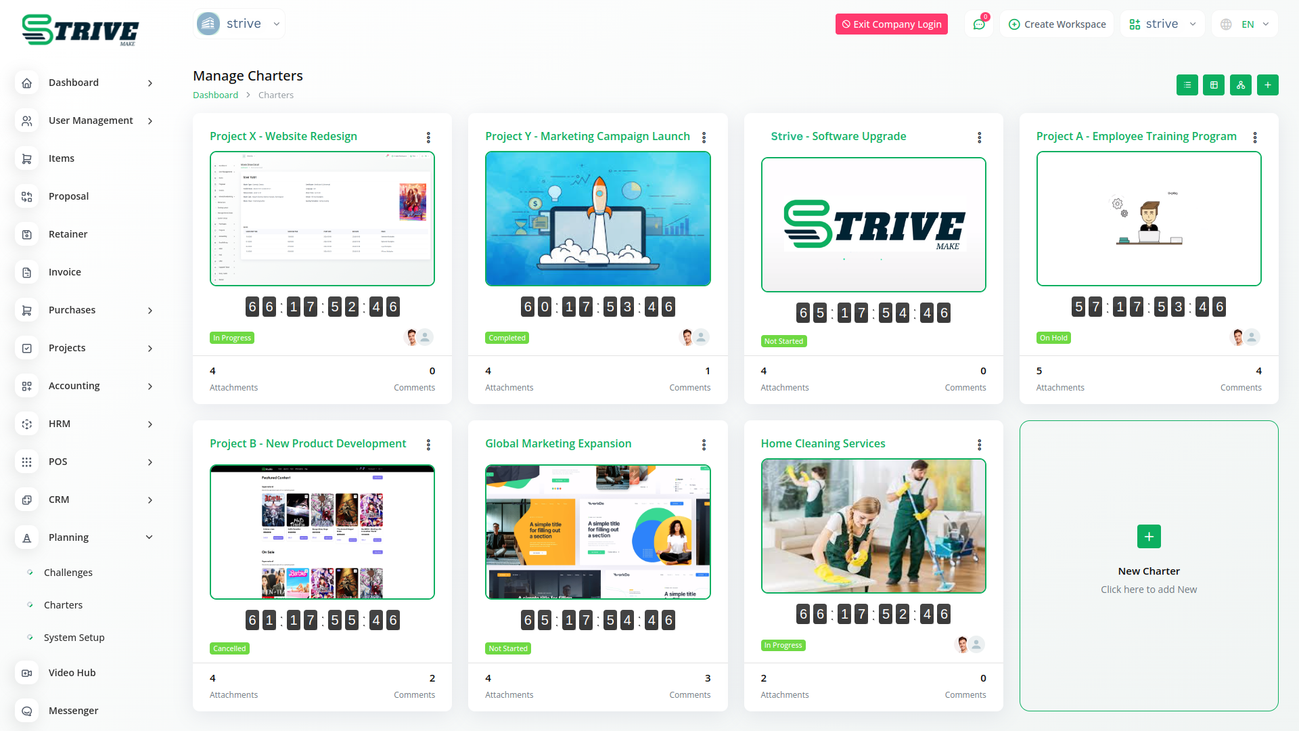This screenshot has width=1299, height=731.
Task: Open the chat messages icon in header
Action: point(978,24)
